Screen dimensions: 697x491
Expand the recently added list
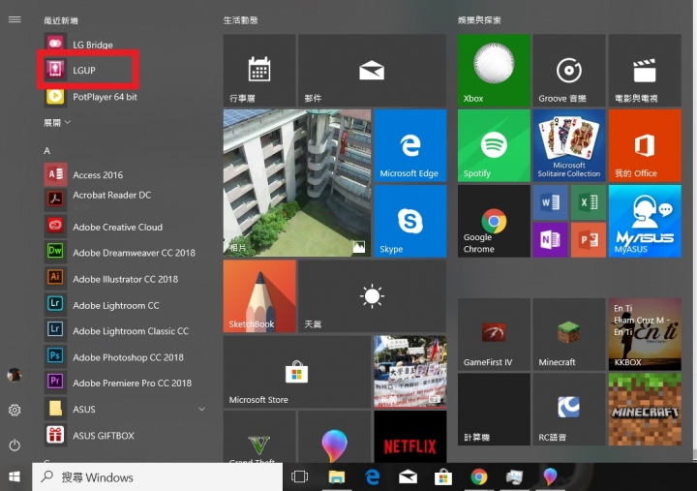[x=57, y=122]
